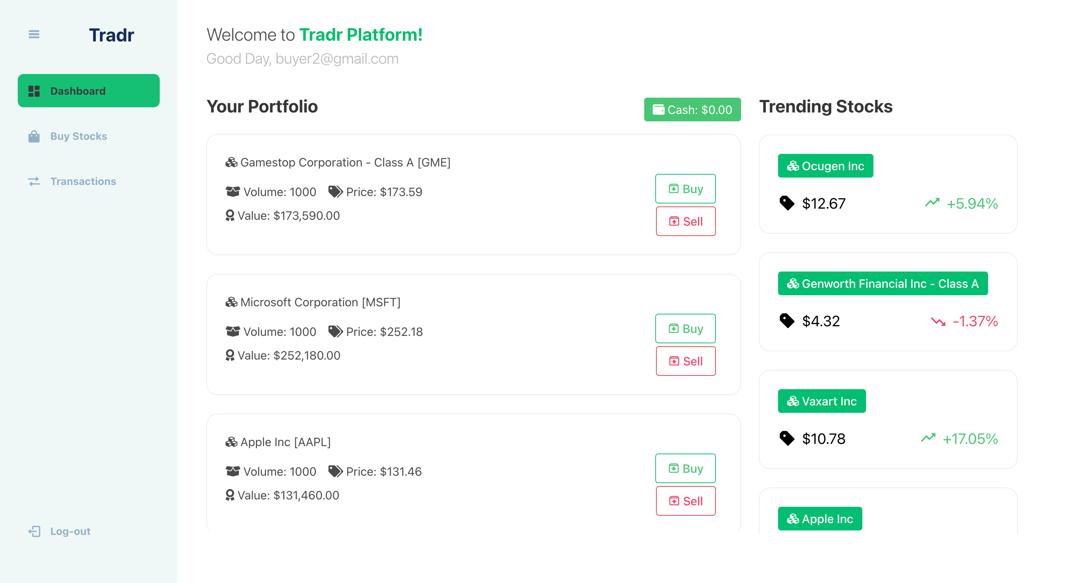
Task: Go to the Transactions section
Action: pyautogui.click(x=83, y=182)
